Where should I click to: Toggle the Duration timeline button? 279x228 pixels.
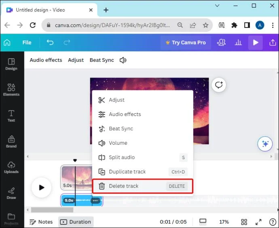76,222
